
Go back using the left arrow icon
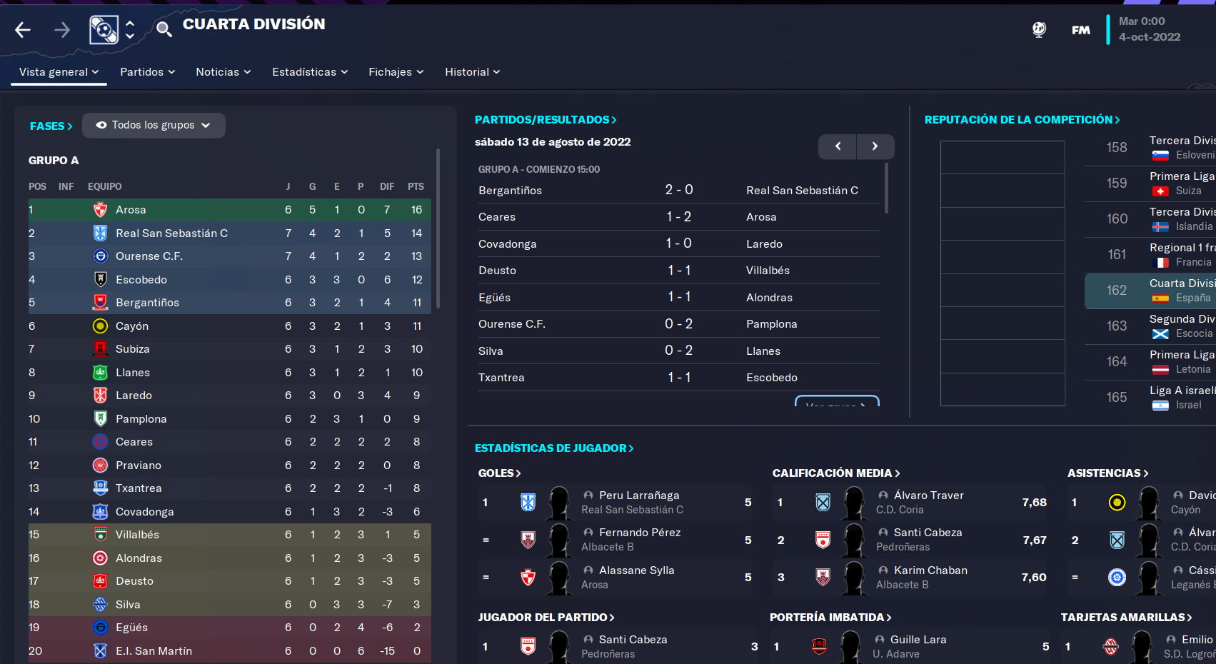point(23,29)
